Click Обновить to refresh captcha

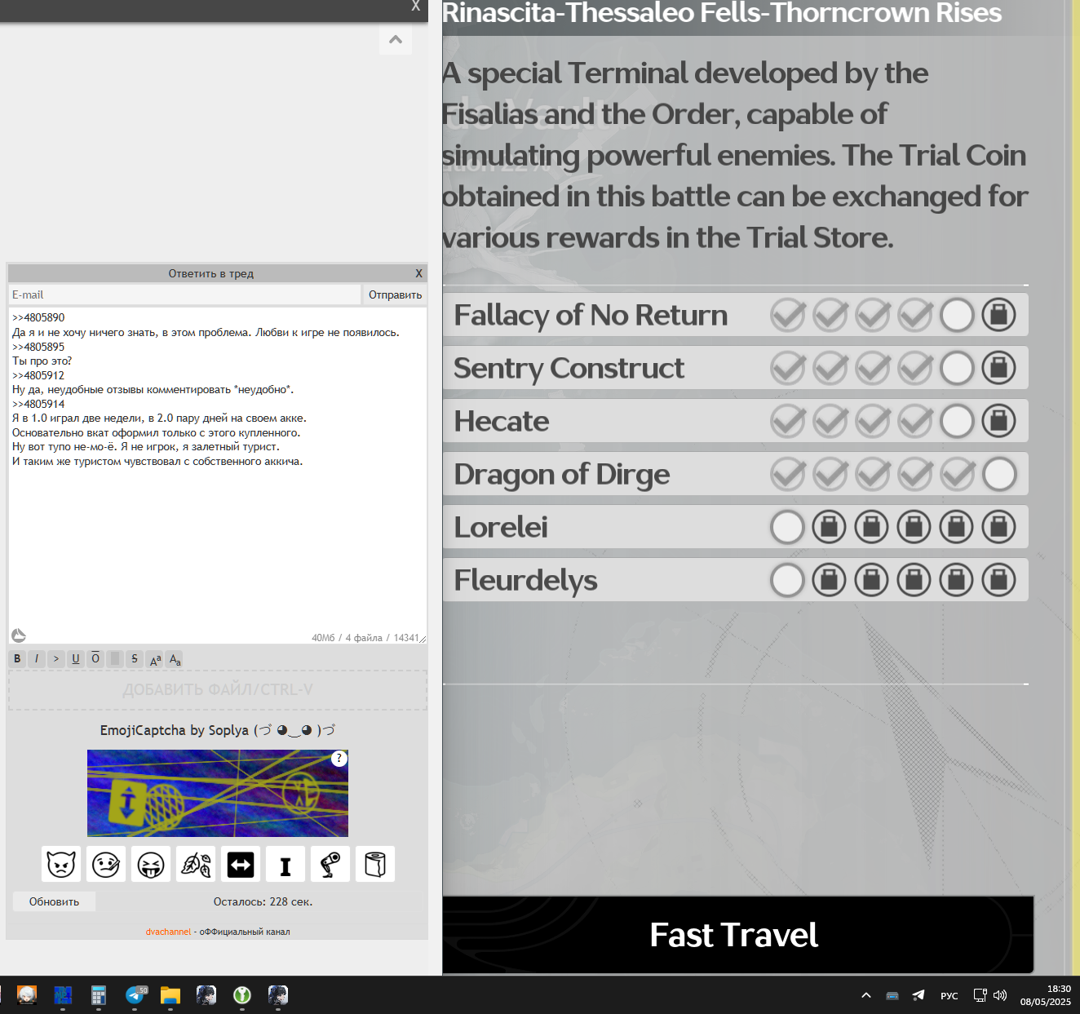pyautogui.click(x=55, y=901)
